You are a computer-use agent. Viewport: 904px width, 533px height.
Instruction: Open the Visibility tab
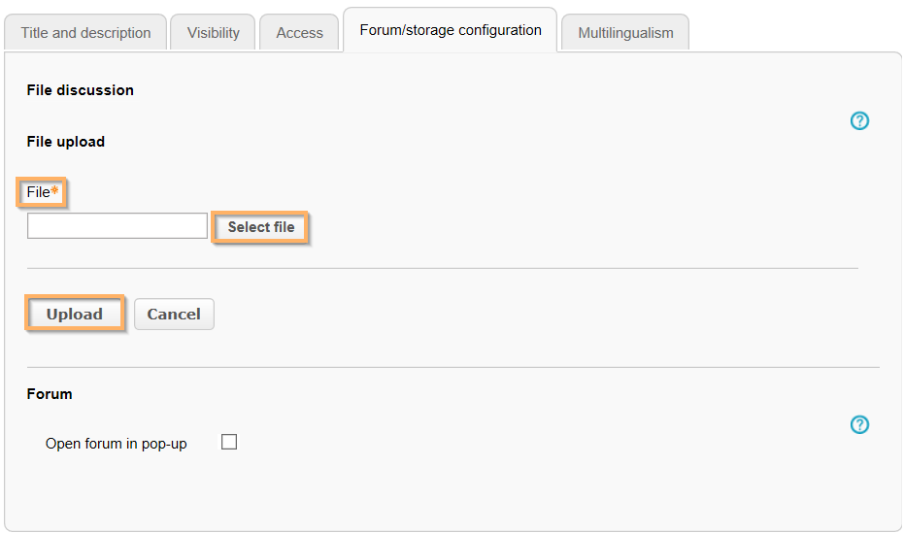(213, 33)
